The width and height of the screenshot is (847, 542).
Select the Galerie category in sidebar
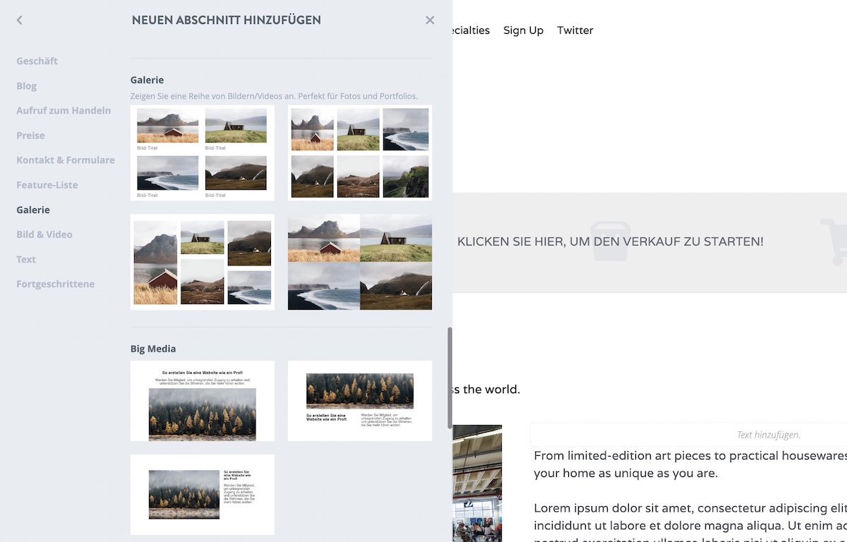[x=33, y=210]
